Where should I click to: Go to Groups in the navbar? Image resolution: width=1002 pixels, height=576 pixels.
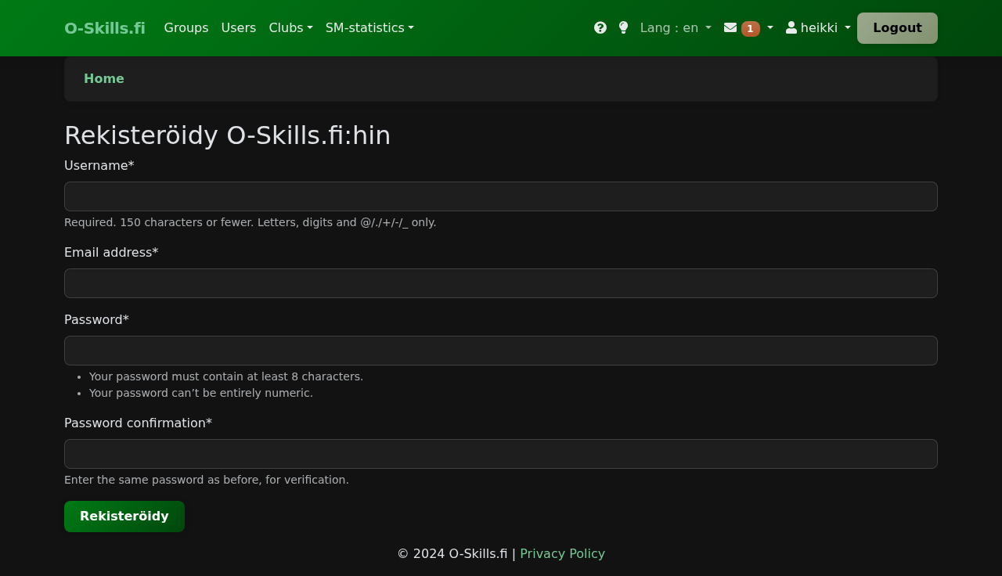(186, 28)
